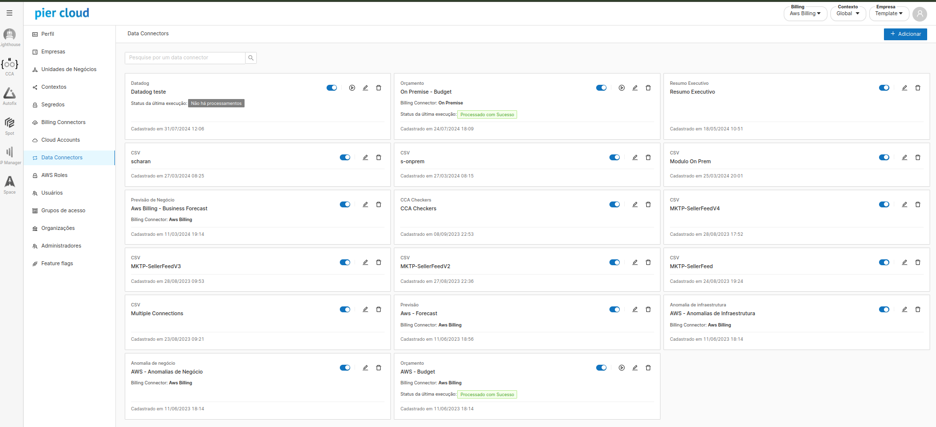The image size is (936, 427).
Task: Delete the CCA Checkers connector
Action: 648,204
